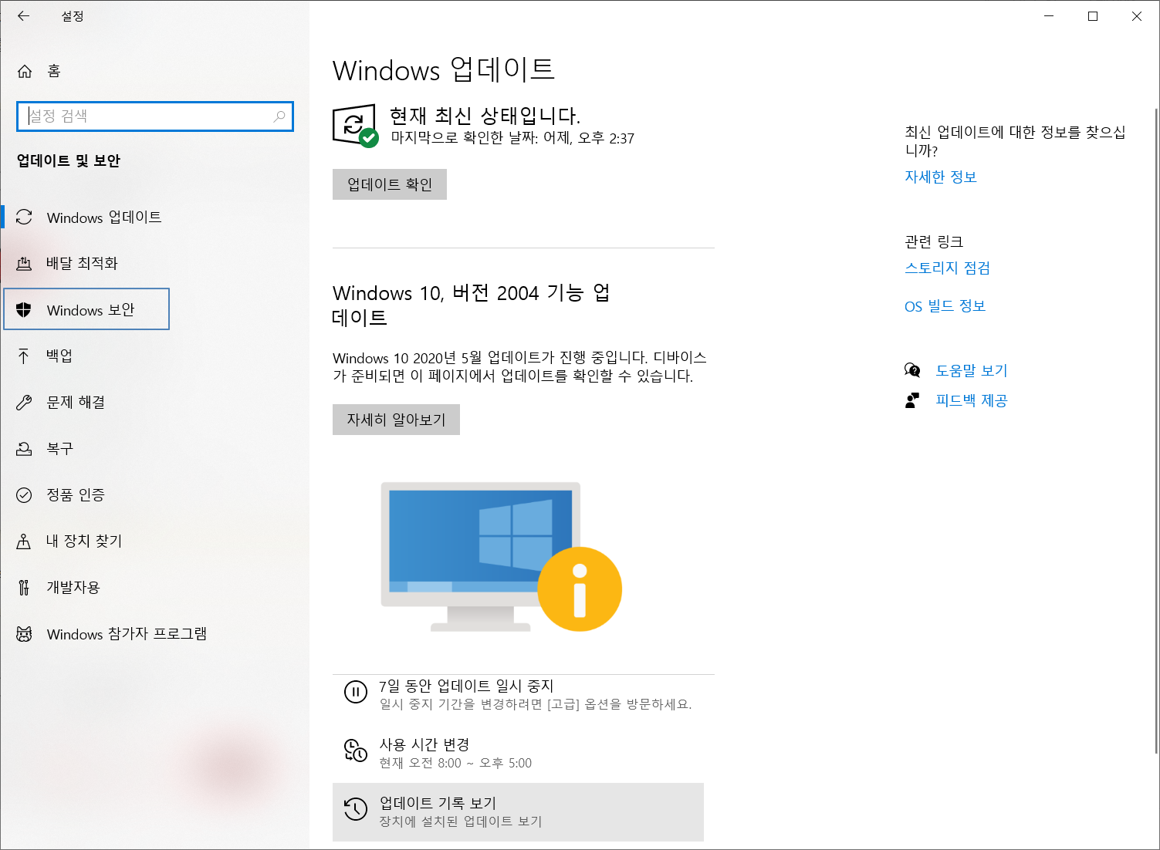1160x850 pixels.
Task: Select the 문제 해결 wrench icon
Action: click(24, 403)
